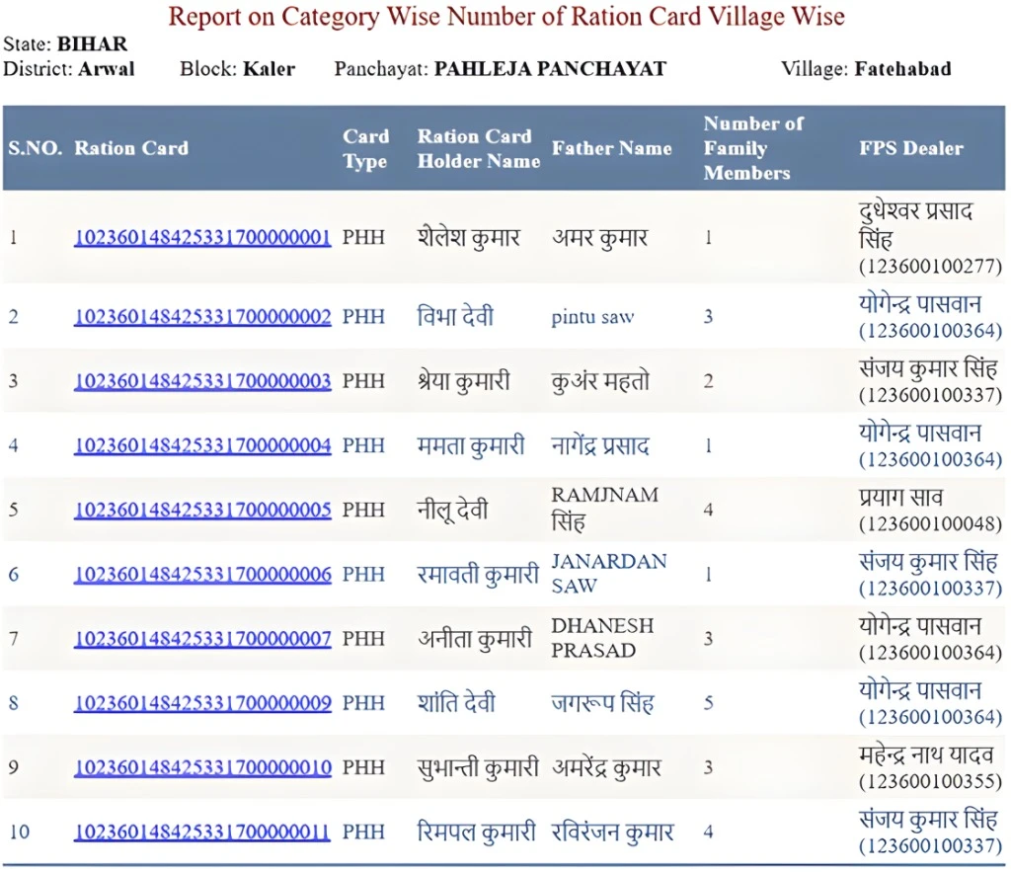Open ration card link ending in 00001
The width and height of the screenshot is (1011, 872).
202,238
